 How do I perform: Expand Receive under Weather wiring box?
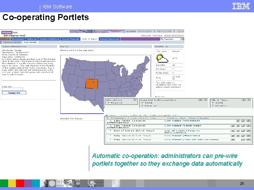pyautogui.click(x=109, y=103)
